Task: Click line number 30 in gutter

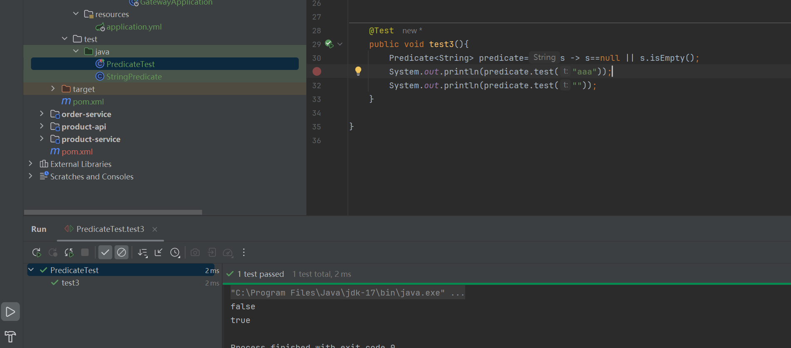Action: (x=317, y=58)
